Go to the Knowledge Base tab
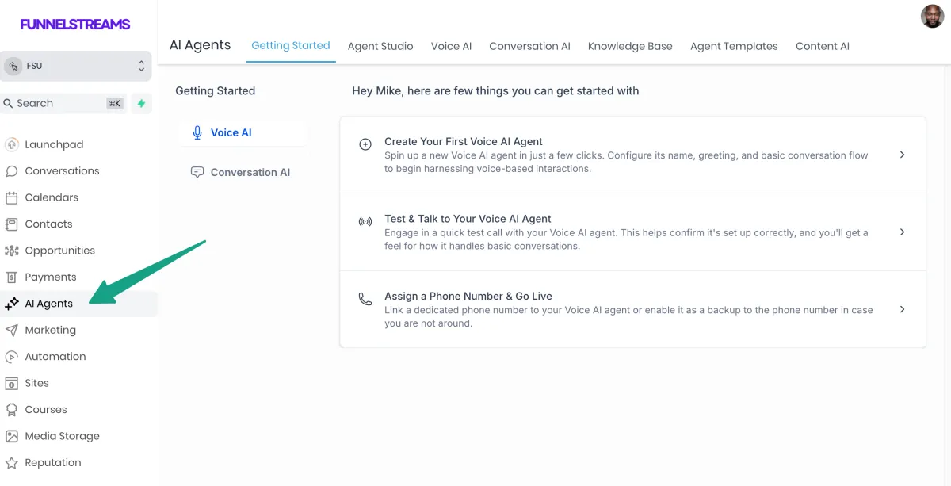Viewport: 951px width, 486px height. tap(630, 46)
